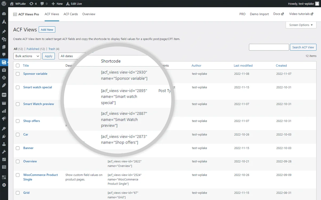Viewport: 321px width, 200px height.
Task: Open the Grid view title link
Action: (26, 193)
